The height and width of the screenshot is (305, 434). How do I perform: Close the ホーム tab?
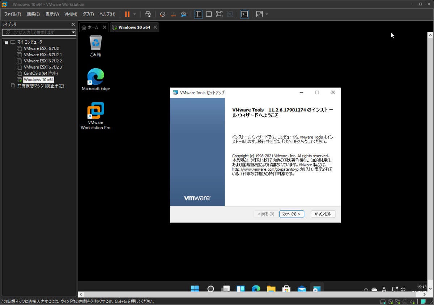point(105,27)
